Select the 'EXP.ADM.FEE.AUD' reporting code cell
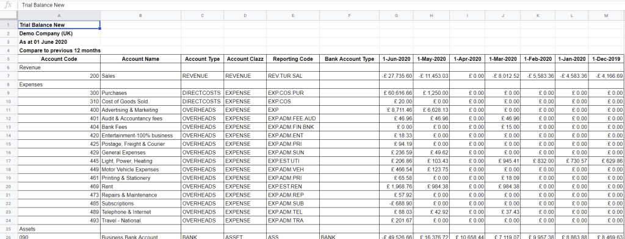This screenshot has width=625, height=239. pyautogui.click(x=292, y=119)
